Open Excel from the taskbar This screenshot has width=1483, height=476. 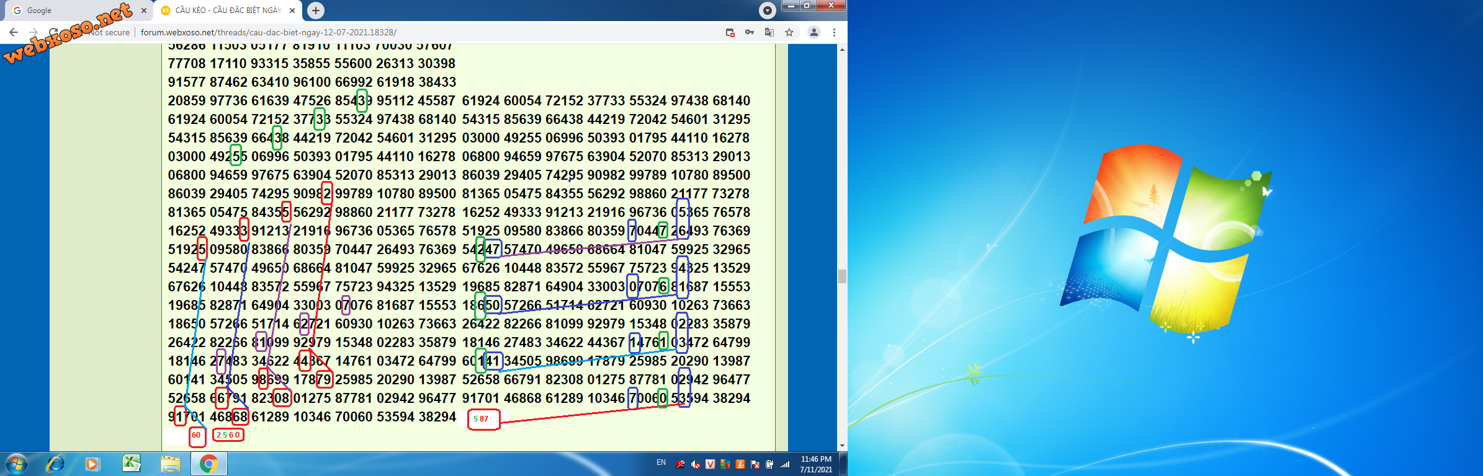click(x=132, y=464)
